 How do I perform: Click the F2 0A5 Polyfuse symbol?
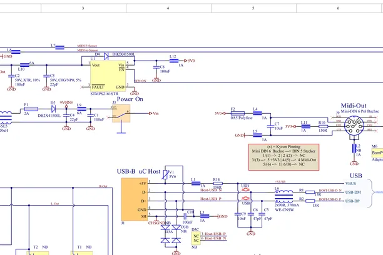(x=238, y=113)
